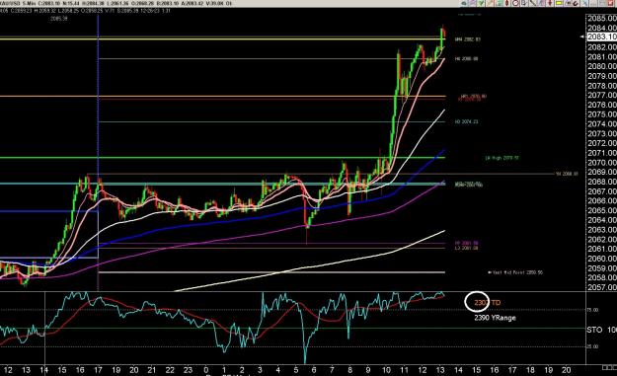Viewport: 617px width, 376px height.
Task: Click the 2057.00 price axis label
Action: point(602,287)
